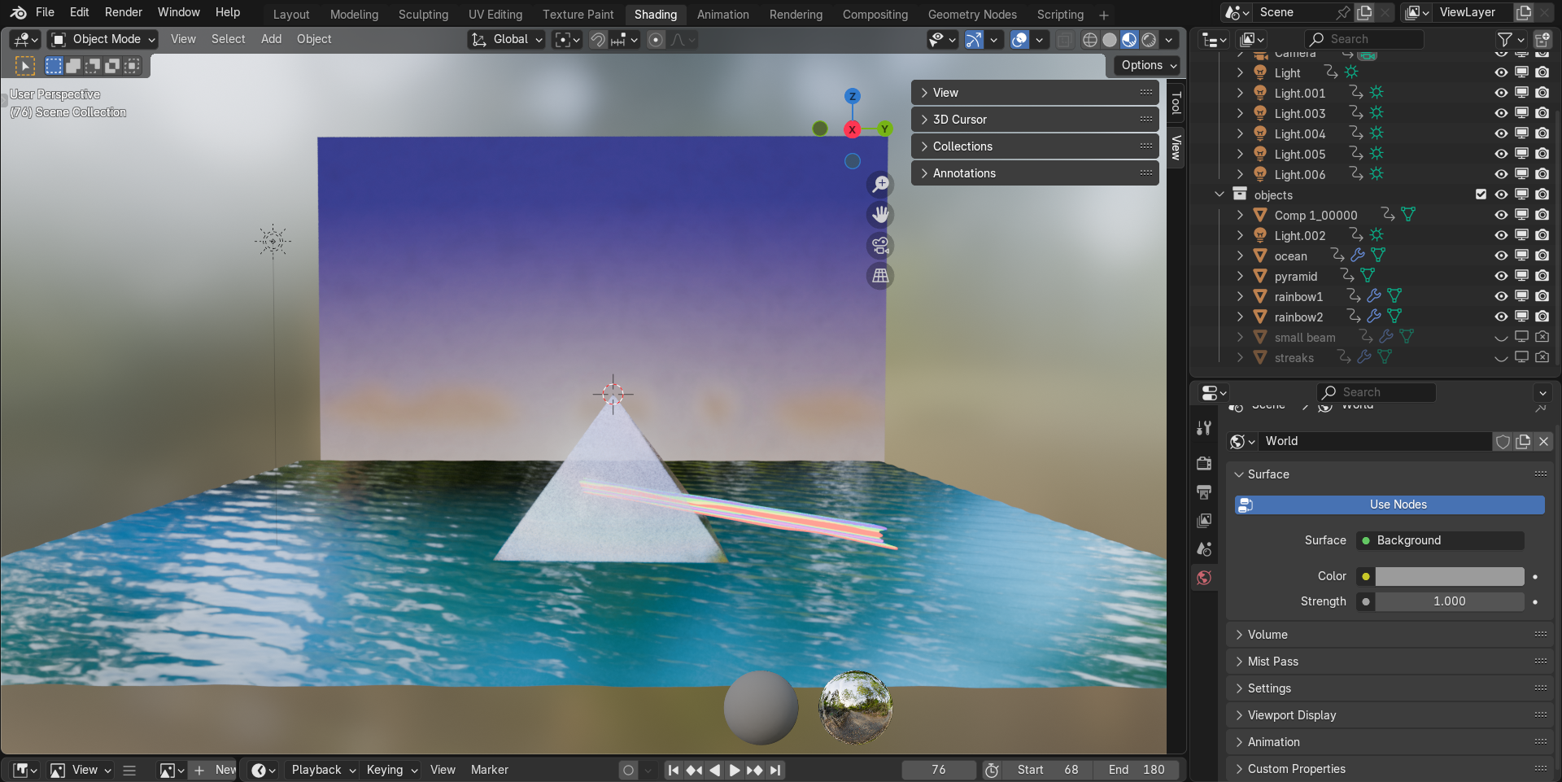This screenshot has width=1562, height=782.
Task: Disable render for the ocean object
Action: click(x=1542, y=256)
